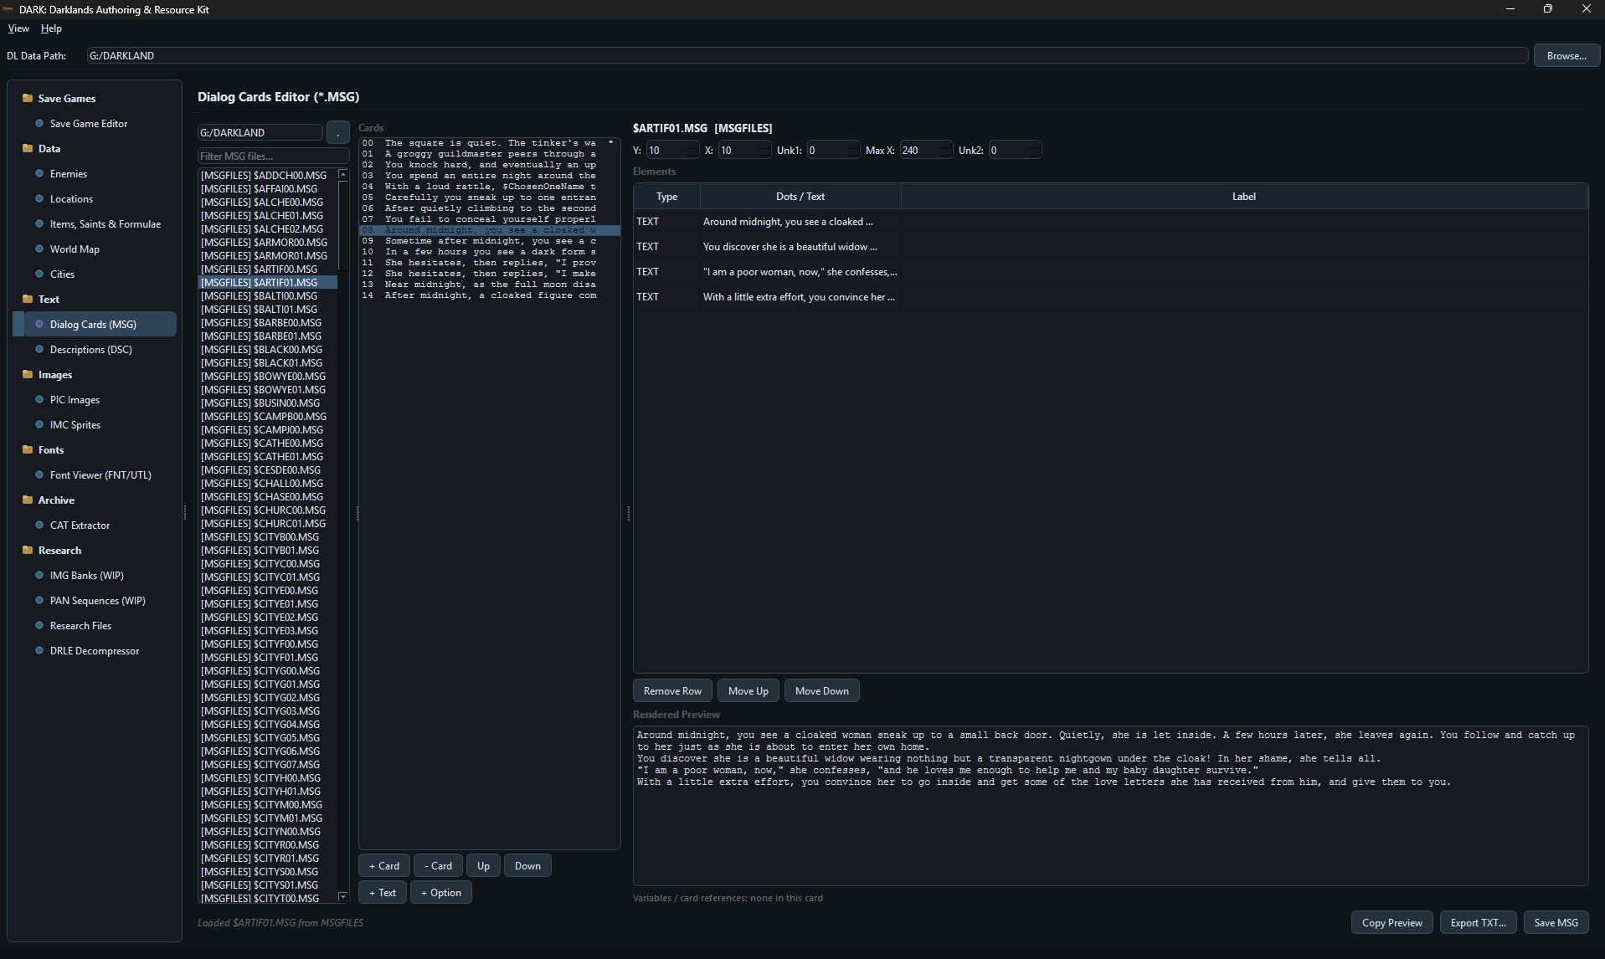The image size is (1605, 959).
Task: Click the Fonts folder icon in sidebar
Action: coord(28,449)
